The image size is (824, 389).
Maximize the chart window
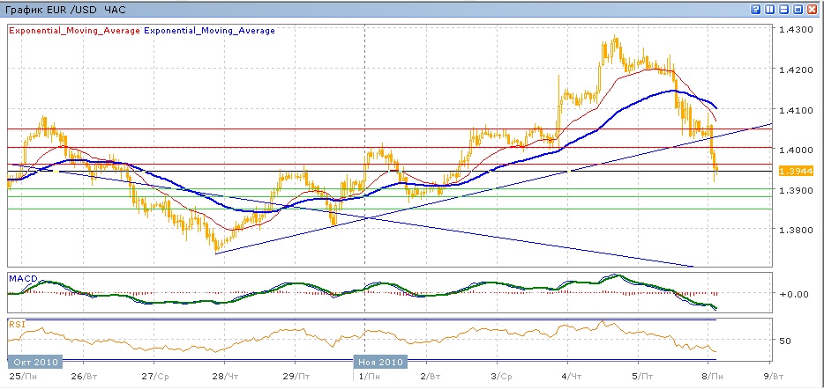798,9
